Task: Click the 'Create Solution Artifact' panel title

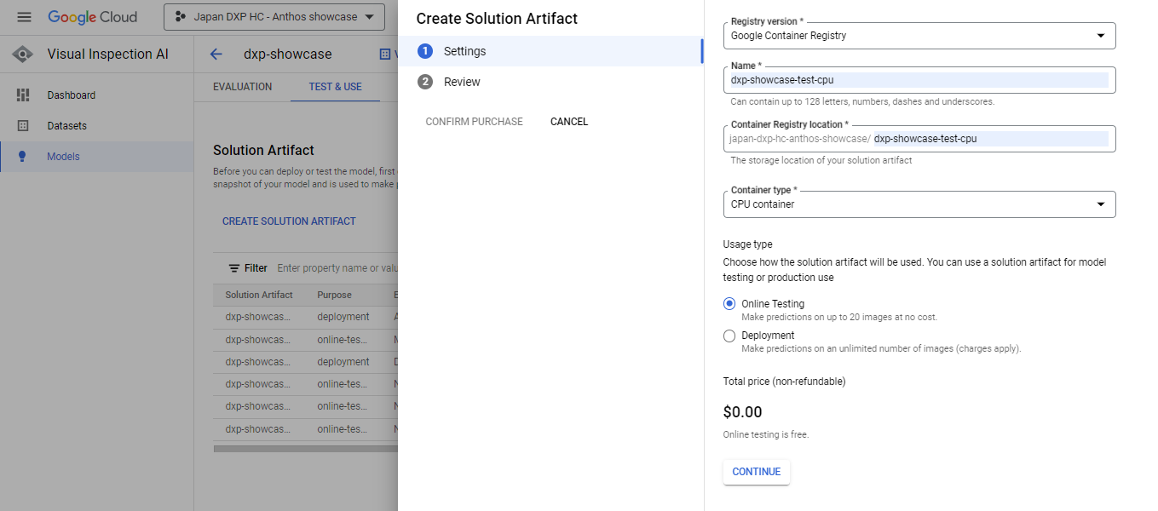Action: tap(497, 18)
